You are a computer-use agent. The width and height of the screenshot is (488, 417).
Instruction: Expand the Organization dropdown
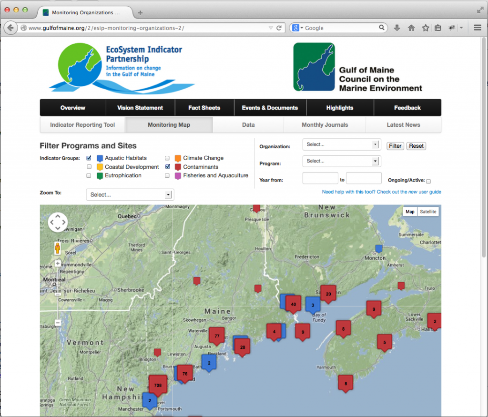pyautogui.click(x=342, y=144)
